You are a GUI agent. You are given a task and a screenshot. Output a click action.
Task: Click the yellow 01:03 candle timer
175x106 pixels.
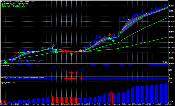point(165,62)
